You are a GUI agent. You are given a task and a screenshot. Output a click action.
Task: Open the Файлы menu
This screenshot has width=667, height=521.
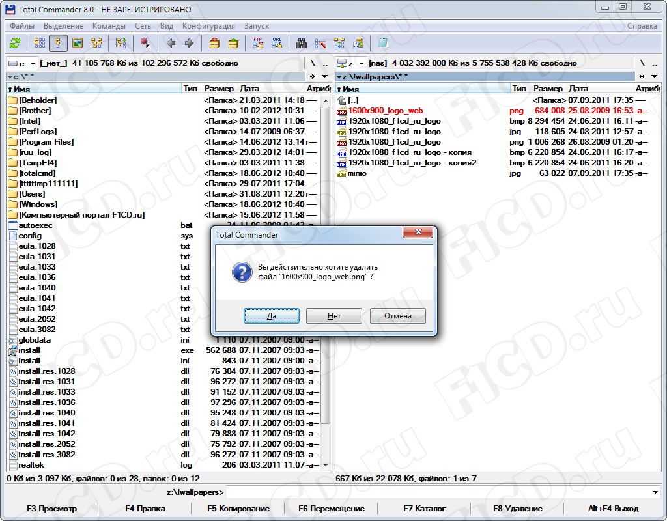point(22,26)
